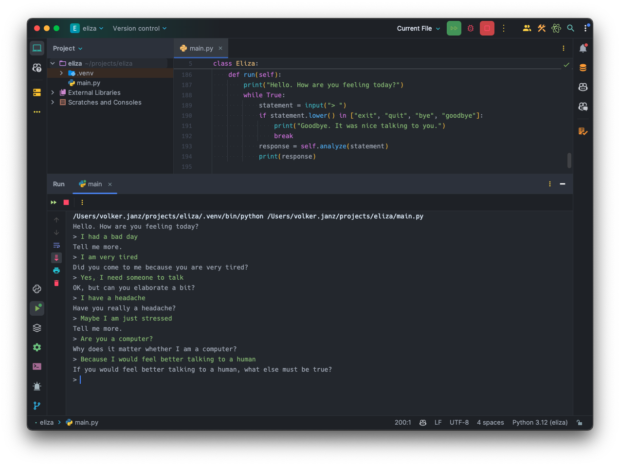Open the Services tool window
The width and height of the screenshot is (620, 466).
coord(37,328)
